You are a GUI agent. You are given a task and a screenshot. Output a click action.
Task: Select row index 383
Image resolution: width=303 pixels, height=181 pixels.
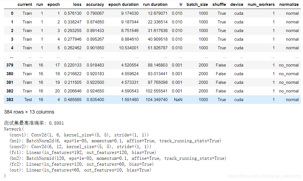point(10,100)
